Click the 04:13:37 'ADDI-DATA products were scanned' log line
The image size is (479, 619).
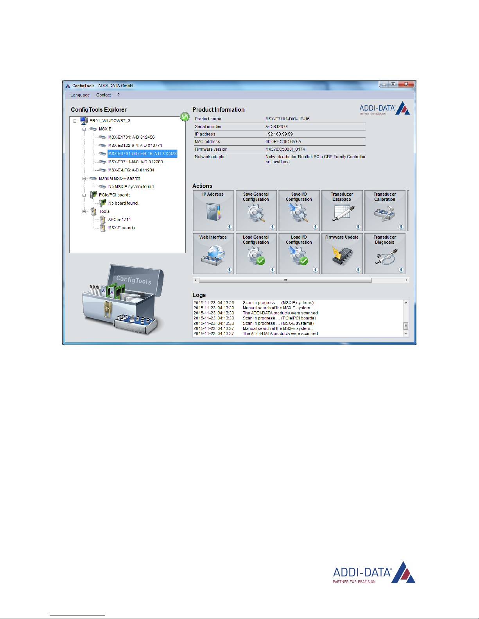256,334
